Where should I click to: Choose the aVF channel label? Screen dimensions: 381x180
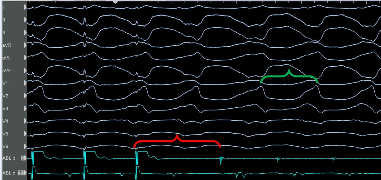click(x=6, y=70)
